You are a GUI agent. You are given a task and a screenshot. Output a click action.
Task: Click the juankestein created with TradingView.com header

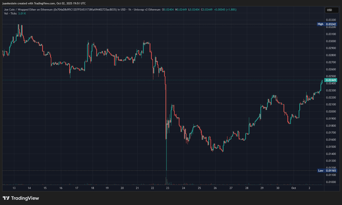pos(44,3)
